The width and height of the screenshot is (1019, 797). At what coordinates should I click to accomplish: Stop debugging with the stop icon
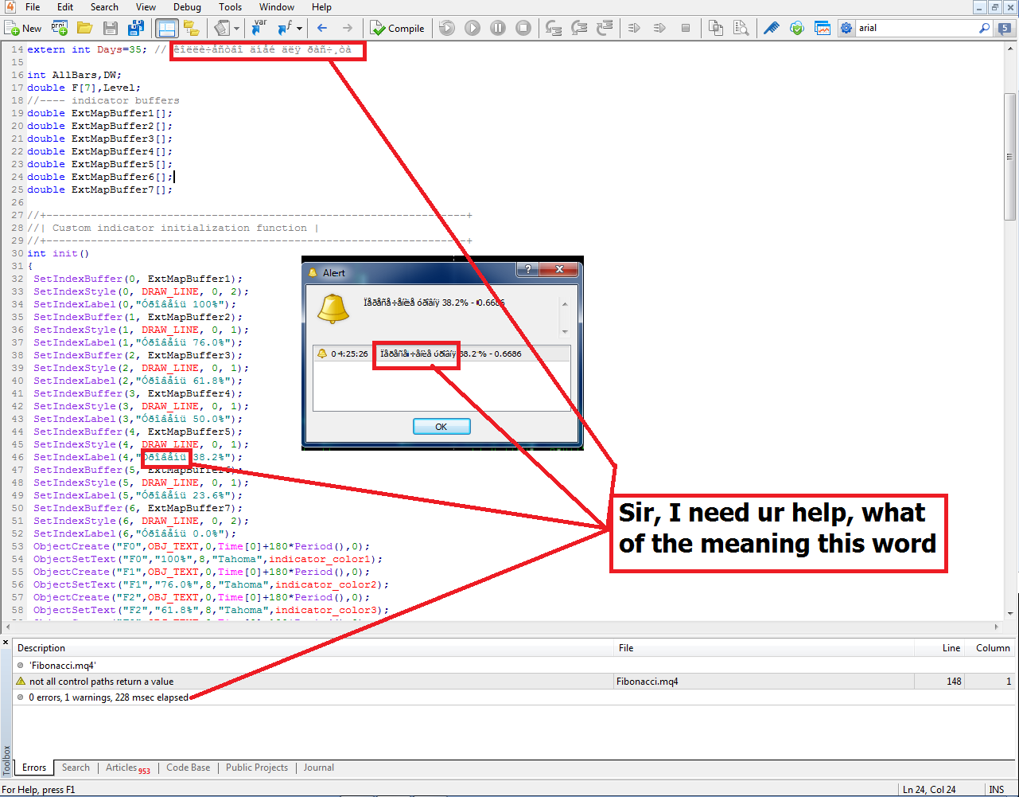523,28
